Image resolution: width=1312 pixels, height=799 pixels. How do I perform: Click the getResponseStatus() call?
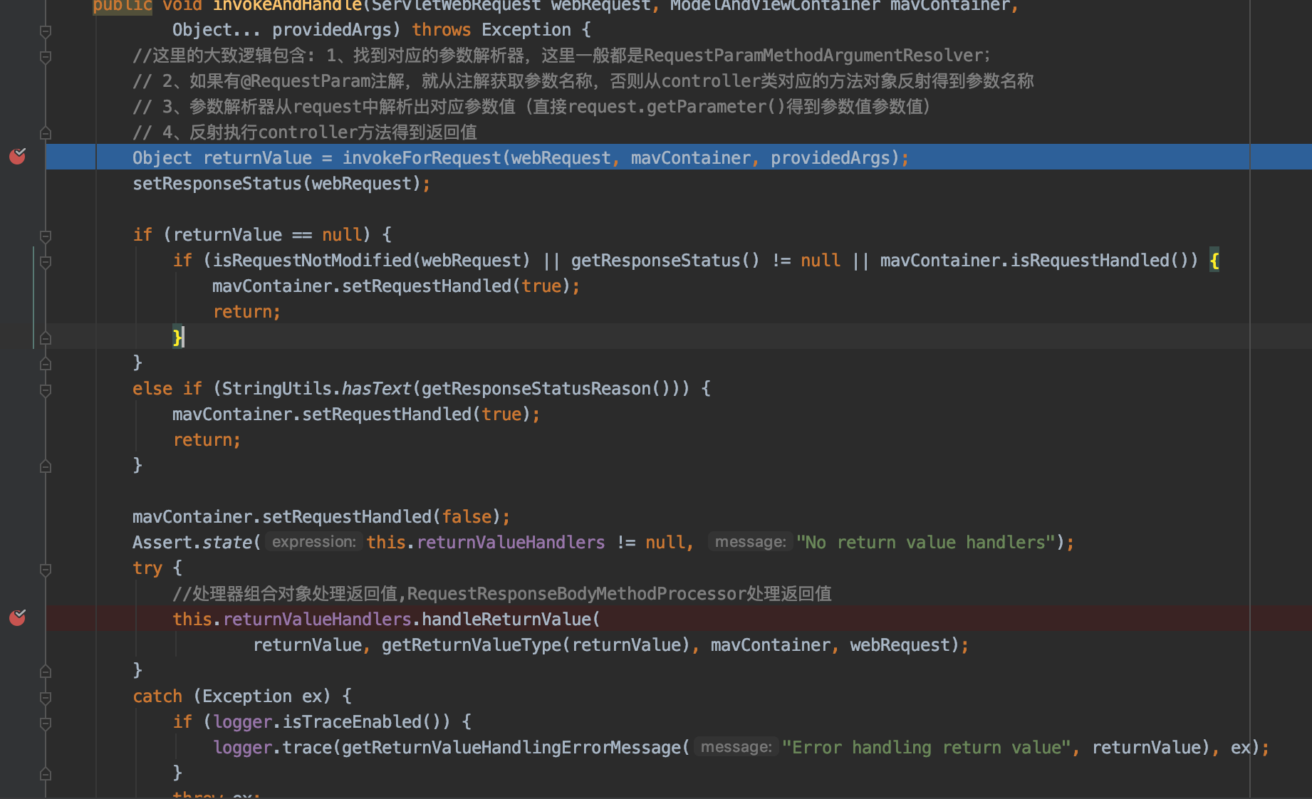coord(665,261)
